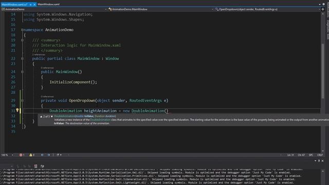Click the warning count indicator in editor status bar
Viewport: 329px width, 185px height.
click(x=32, y=155)
